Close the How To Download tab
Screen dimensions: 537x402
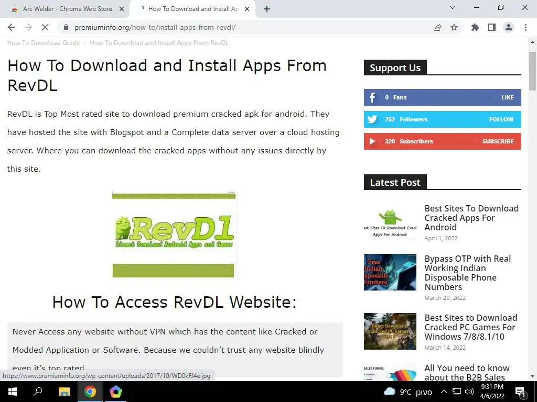click(x=247, y=9)
